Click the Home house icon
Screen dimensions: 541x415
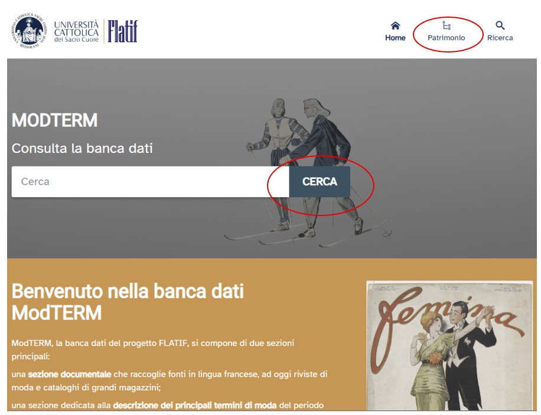[x=395, y=25]
